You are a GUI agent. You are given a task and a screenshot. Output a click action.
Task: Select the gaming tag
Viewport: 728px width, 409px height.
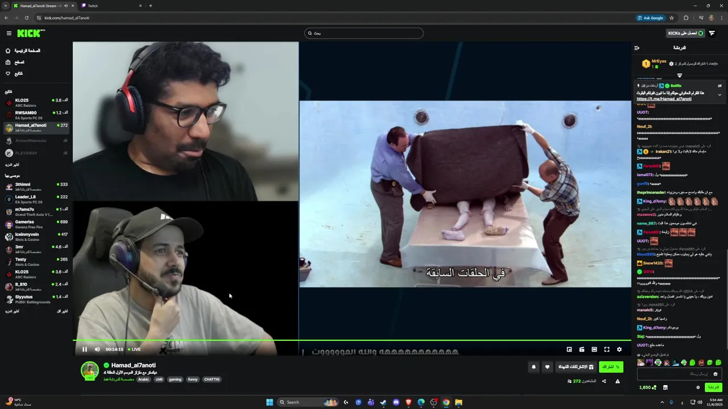pos(175,379)
